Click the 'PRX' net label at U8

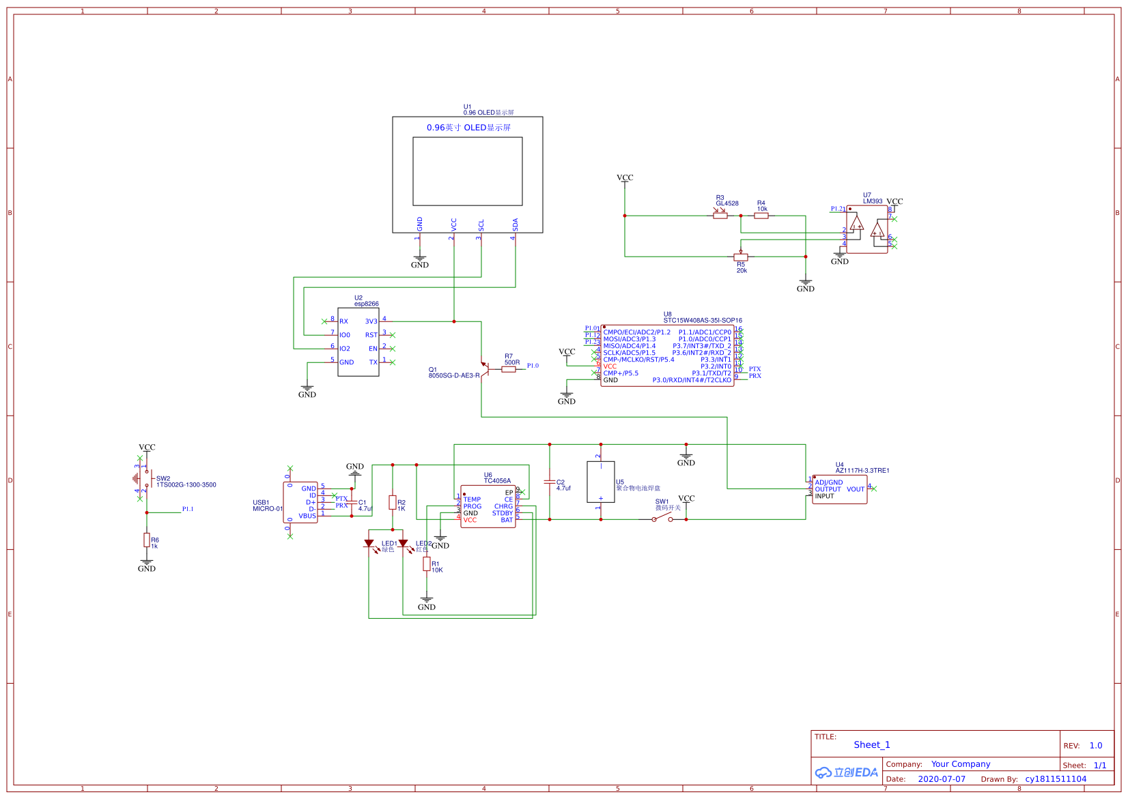click(755, 376)
